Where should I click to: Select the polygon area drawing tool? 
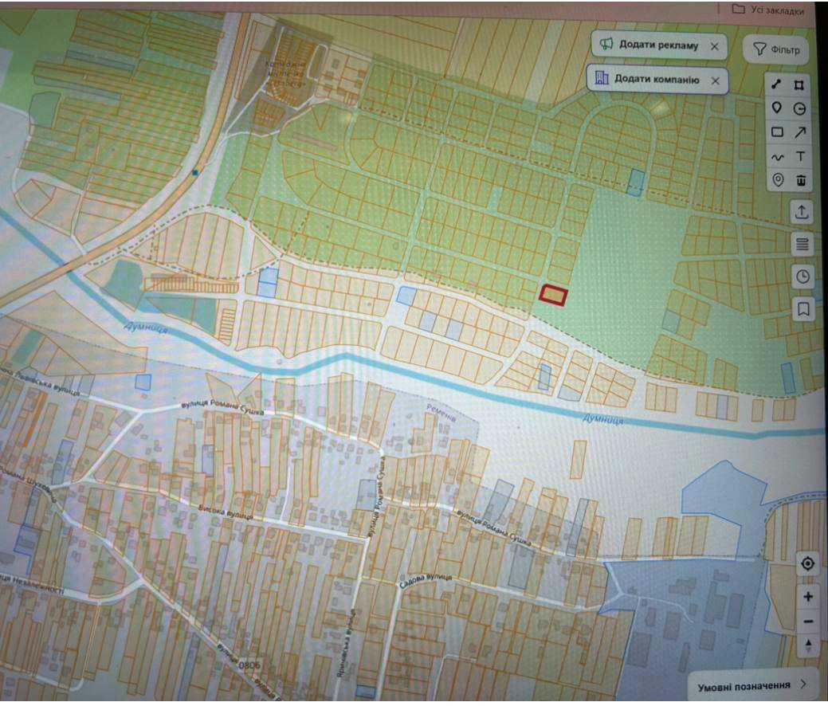point(799,85)
